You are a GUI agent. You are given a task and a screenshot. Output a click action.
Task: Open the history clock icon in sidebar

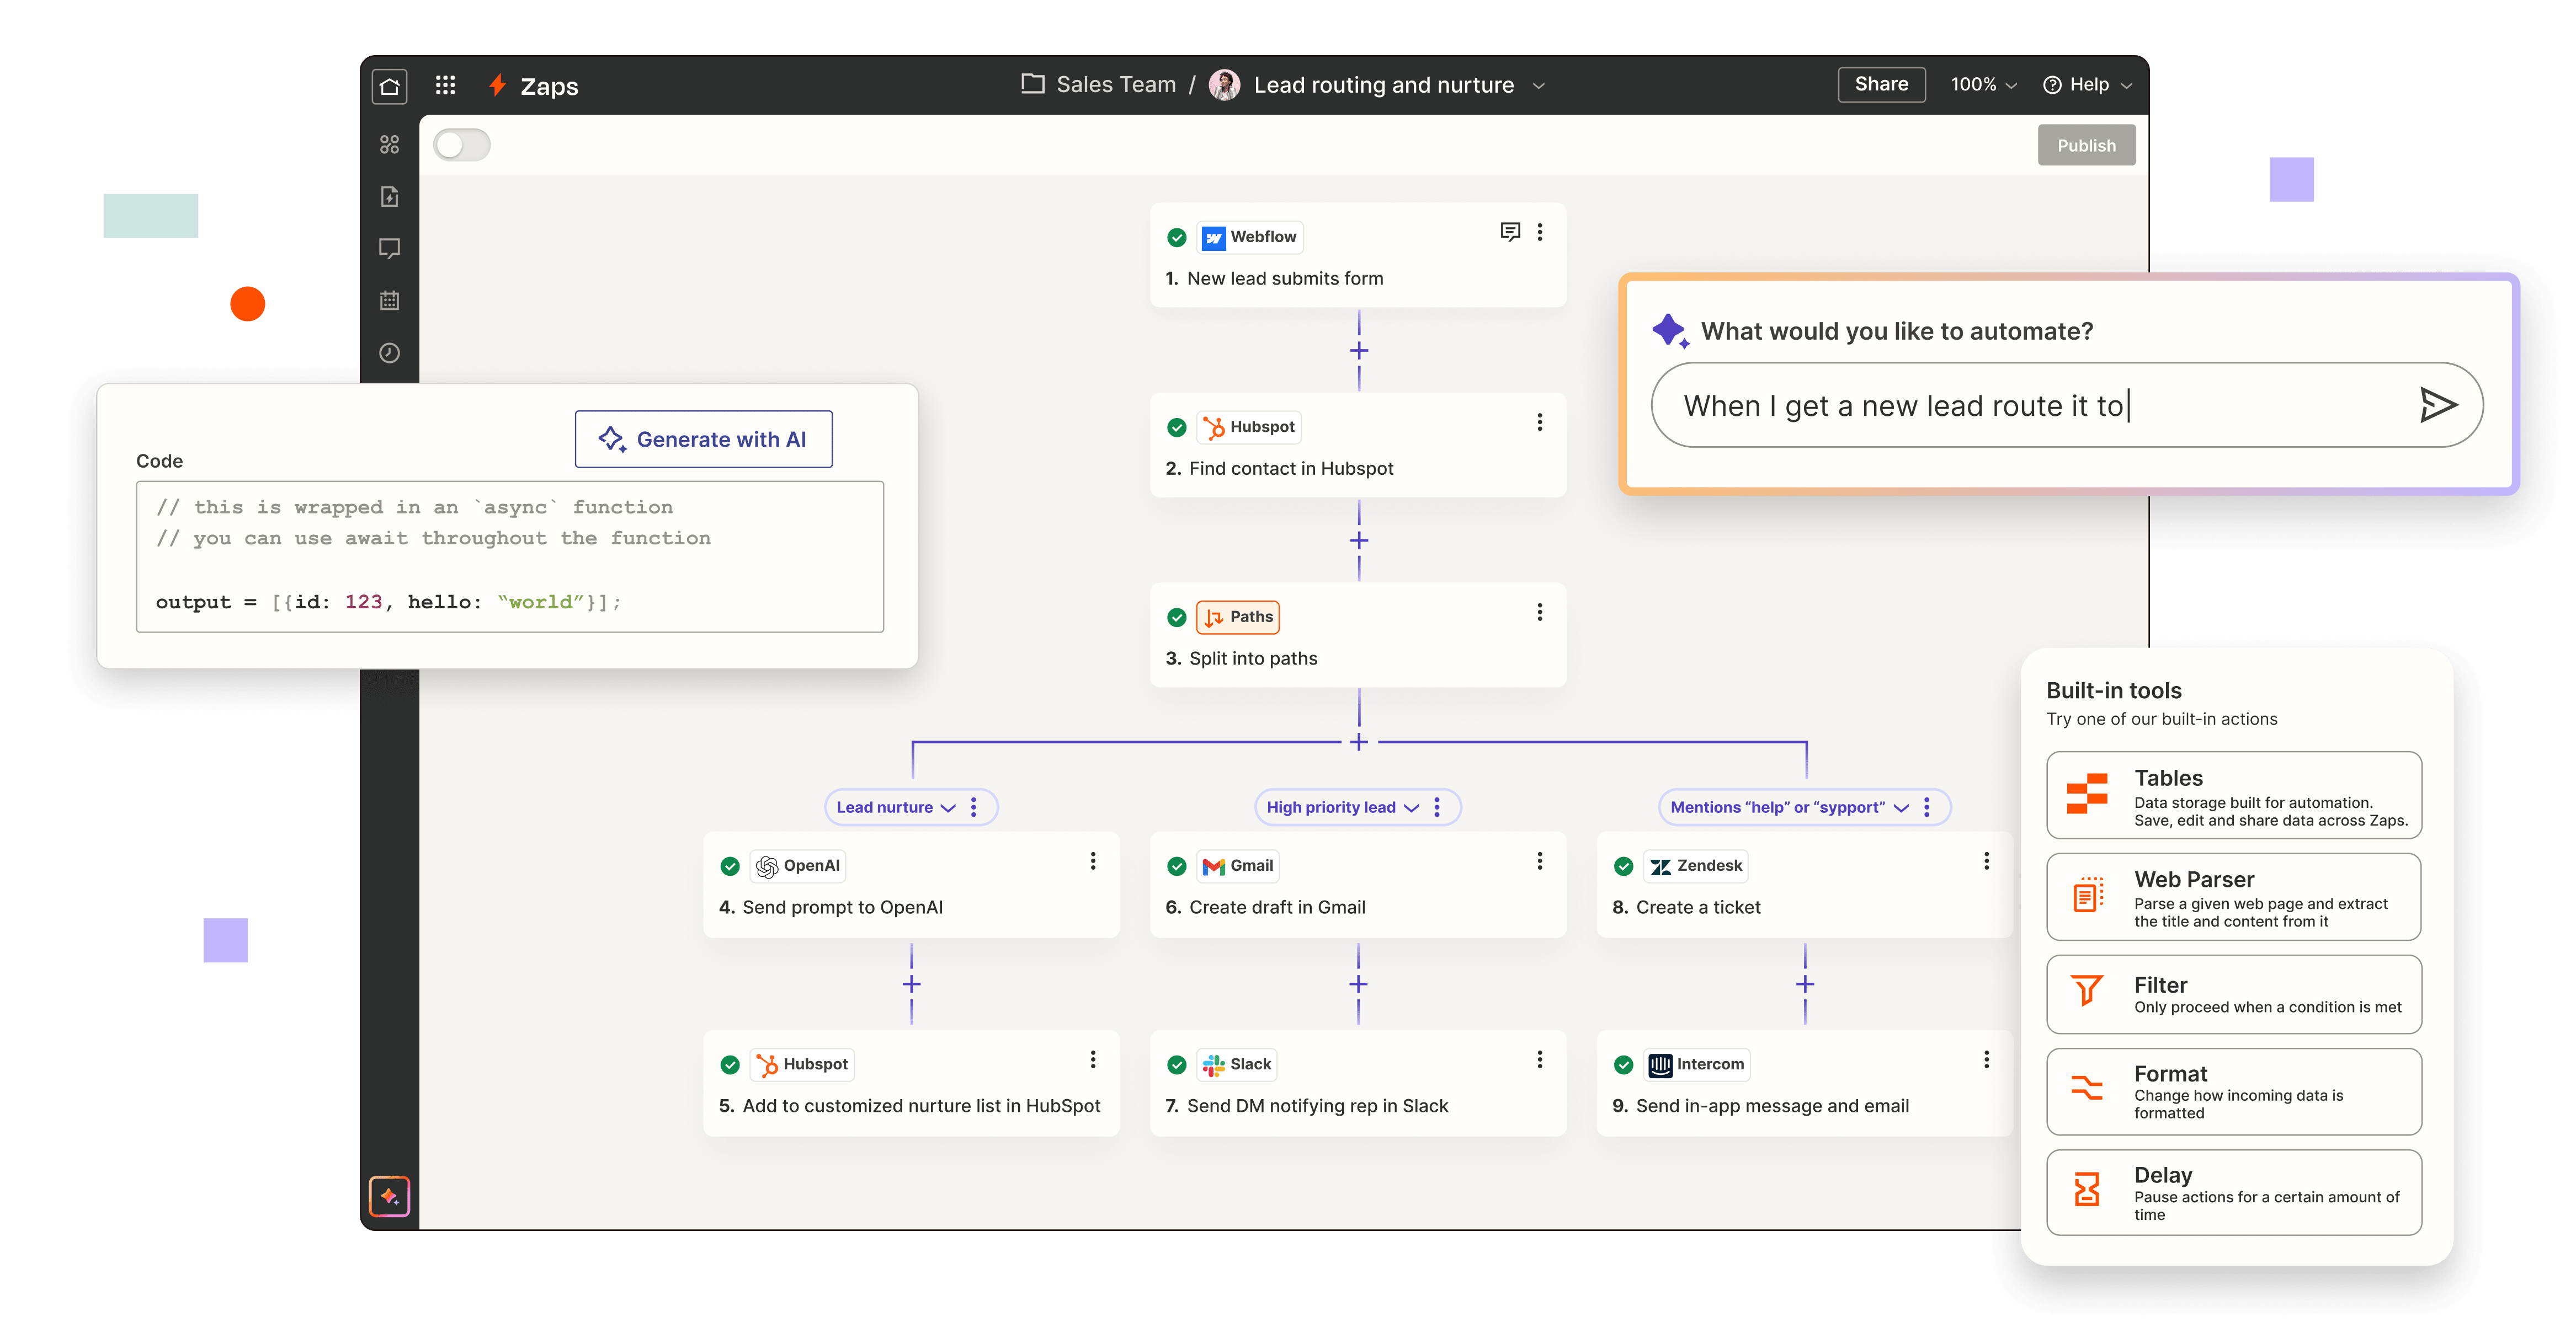[x=389, y=353]
